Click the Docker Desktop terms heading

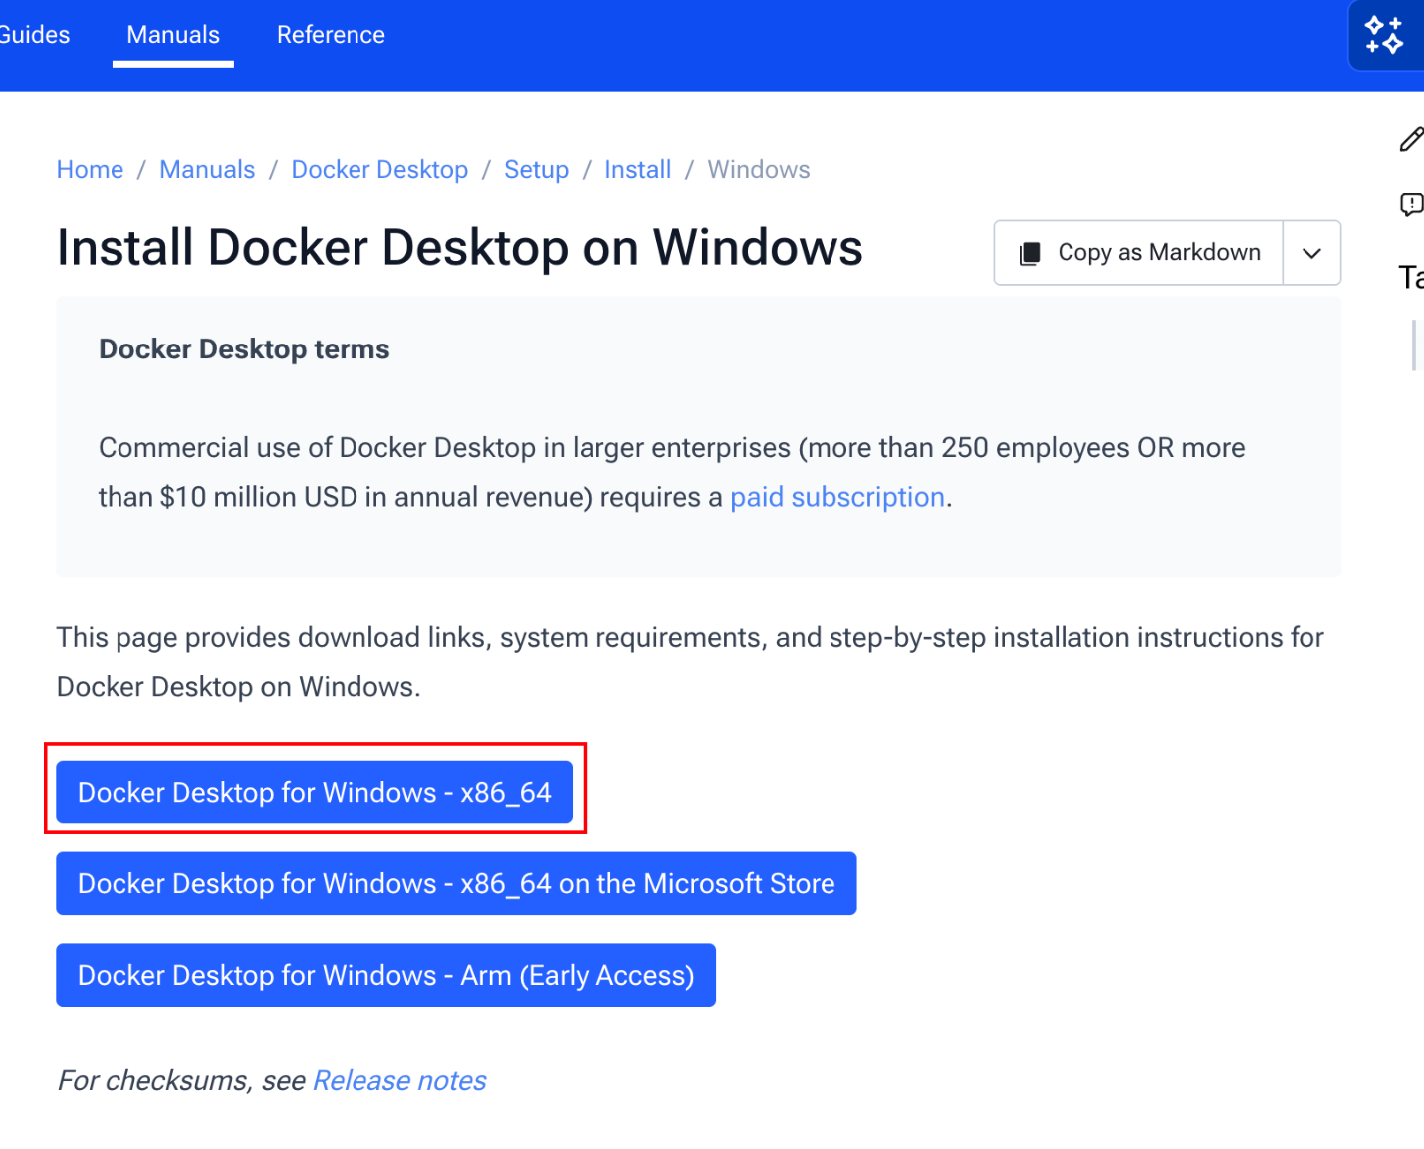pyautogui.click(x=244, y=349)
